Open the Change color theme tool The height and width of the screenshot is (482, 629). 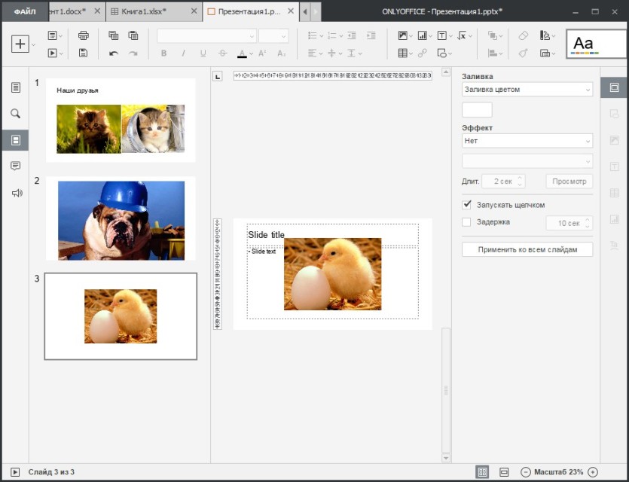(x=545, y=35)
